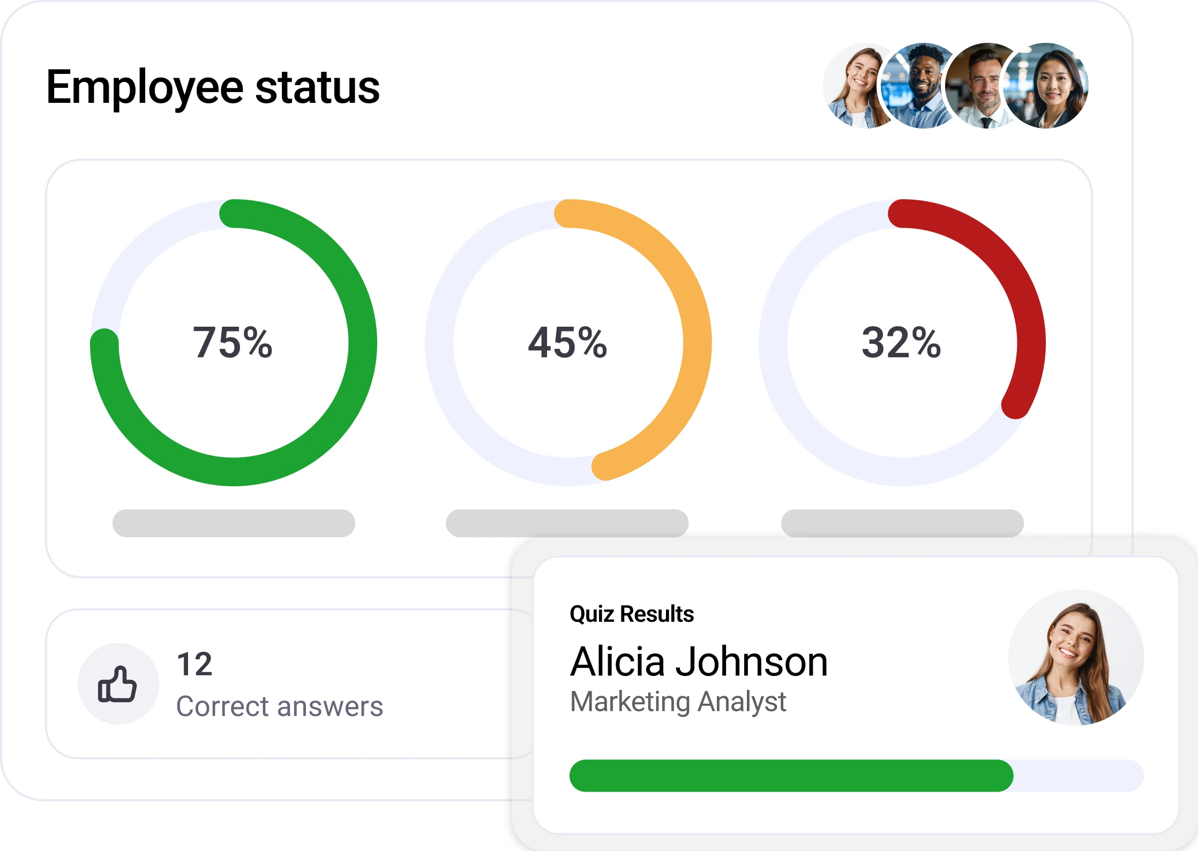This screenshot has height=851, width=1198.
Task: Click the number 12 above Correct answers
Action: coord(195,664)
